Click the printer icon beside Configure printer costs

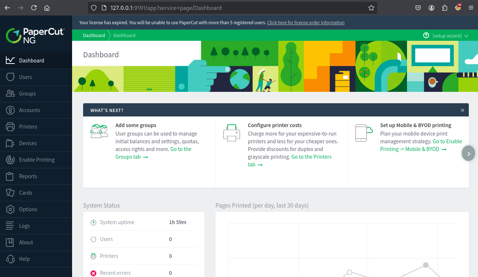point(232,133)
